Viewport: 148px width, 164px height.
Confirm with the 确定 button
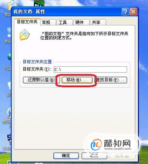point(66,156)
